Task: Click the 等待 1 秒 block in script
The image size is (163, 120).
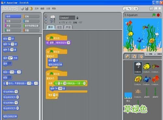Action: pos(53,95)
